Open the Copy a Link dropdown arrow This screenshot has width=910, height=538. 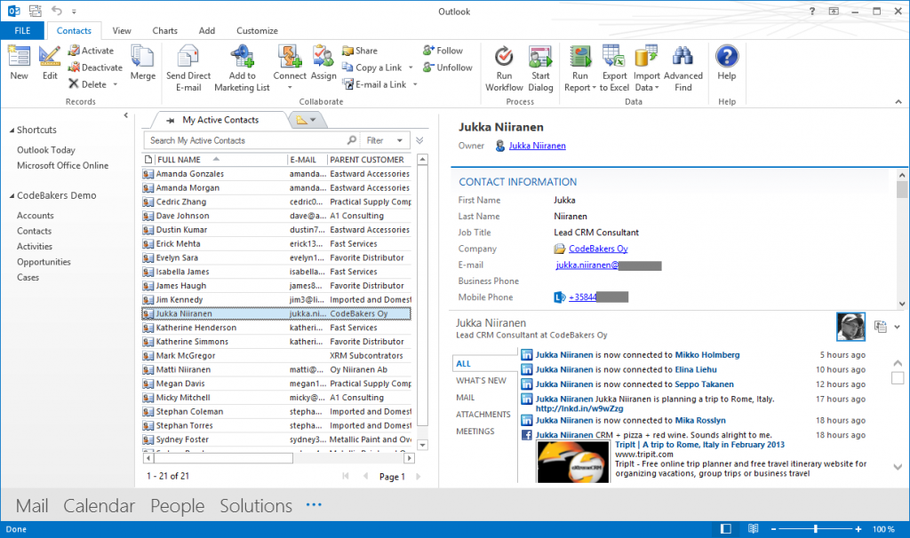click(411, 67)
